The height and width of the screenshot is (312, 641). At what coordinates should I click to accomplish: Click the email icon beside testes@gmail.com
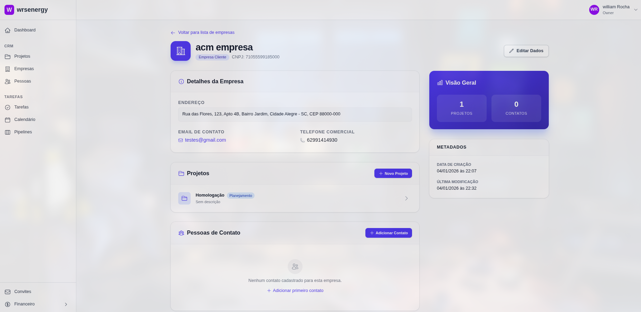180,140
